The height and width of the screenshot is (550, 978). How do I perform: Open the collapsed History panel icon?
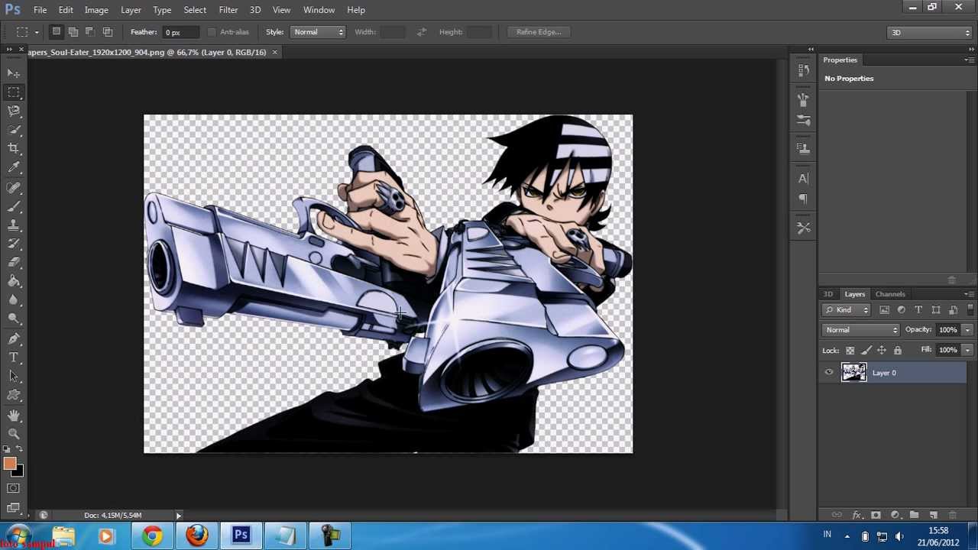803,71
